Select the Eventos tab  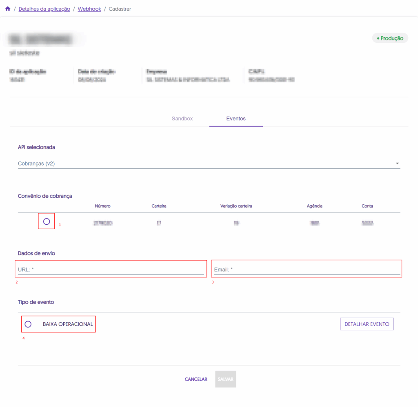236,119
